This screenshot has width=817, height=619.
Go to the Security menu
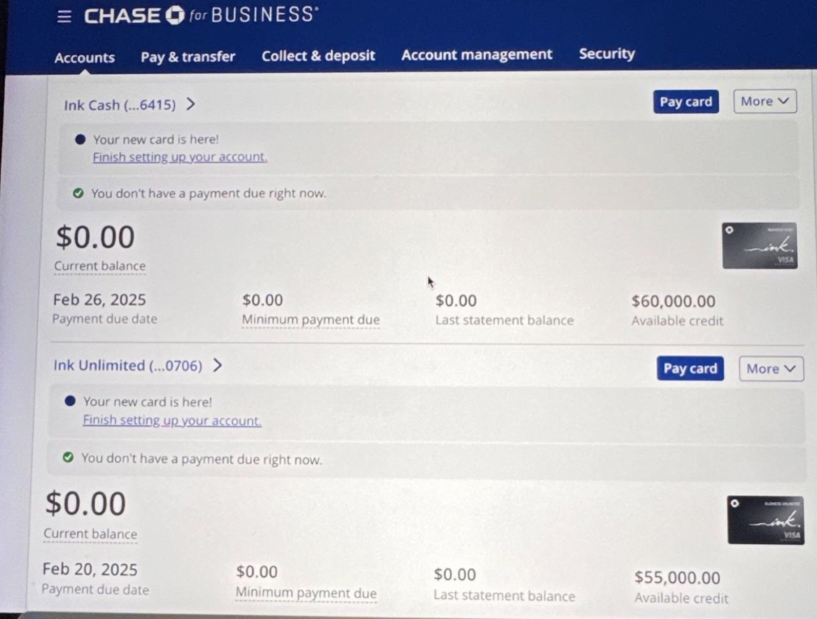[607, 54]
